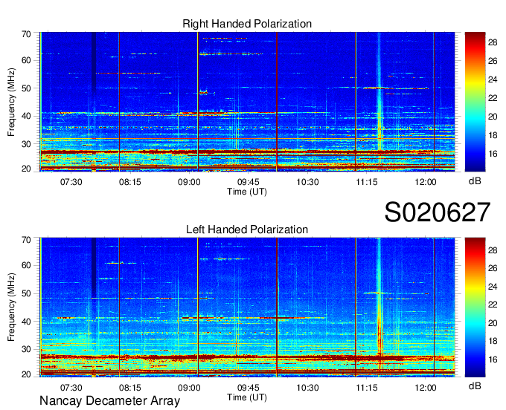Click the 50 frequency tick of left-handed plot
Viewport: 506px width, 410px height.
tap(26, 293)
